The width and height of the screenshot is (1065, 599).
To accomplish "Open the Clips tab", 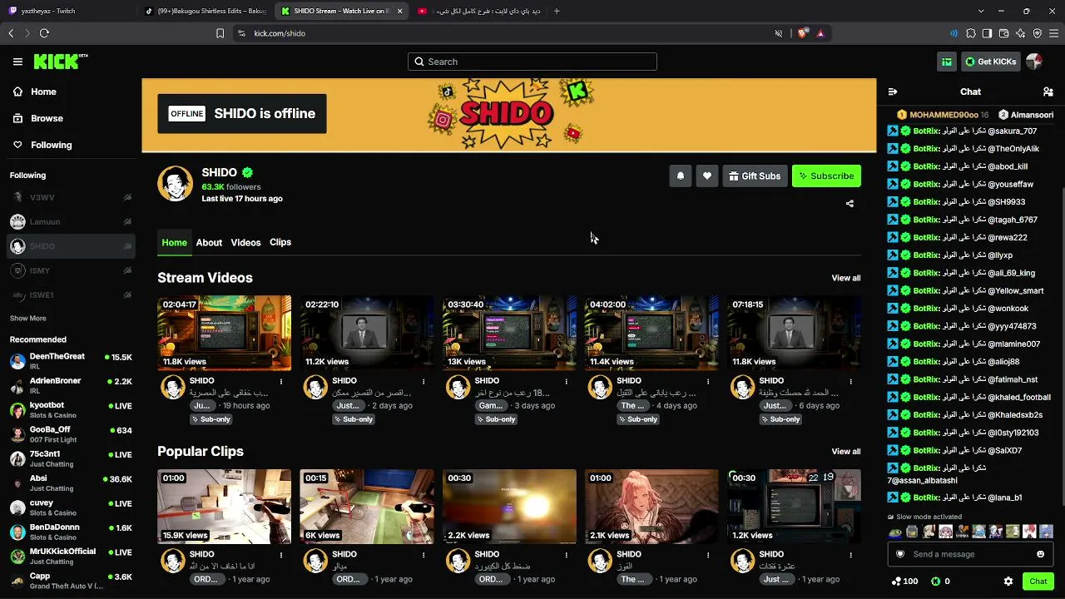I will click(x=280, y=242).
